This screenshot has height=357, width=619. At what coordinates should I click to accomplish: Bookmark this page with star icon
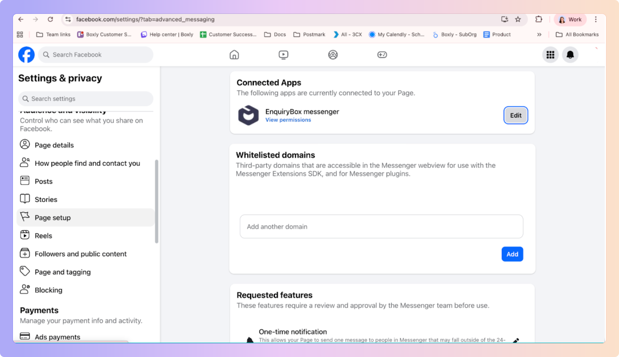(518, 19)
